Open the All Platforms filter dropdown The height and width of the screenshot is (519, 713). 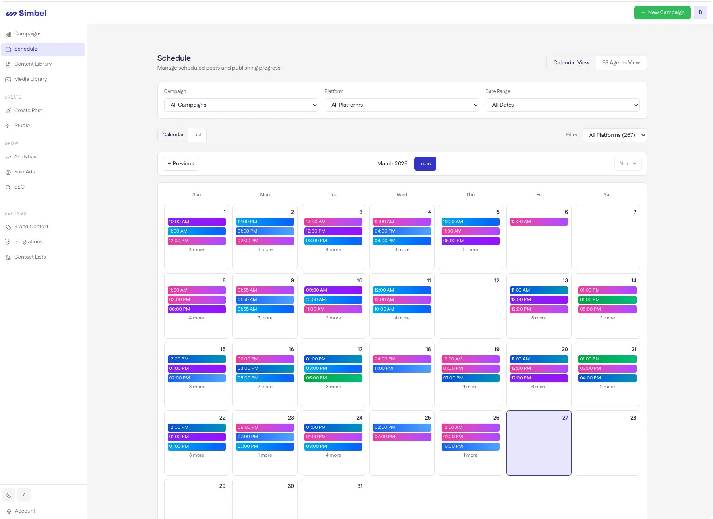click(614, 135)
